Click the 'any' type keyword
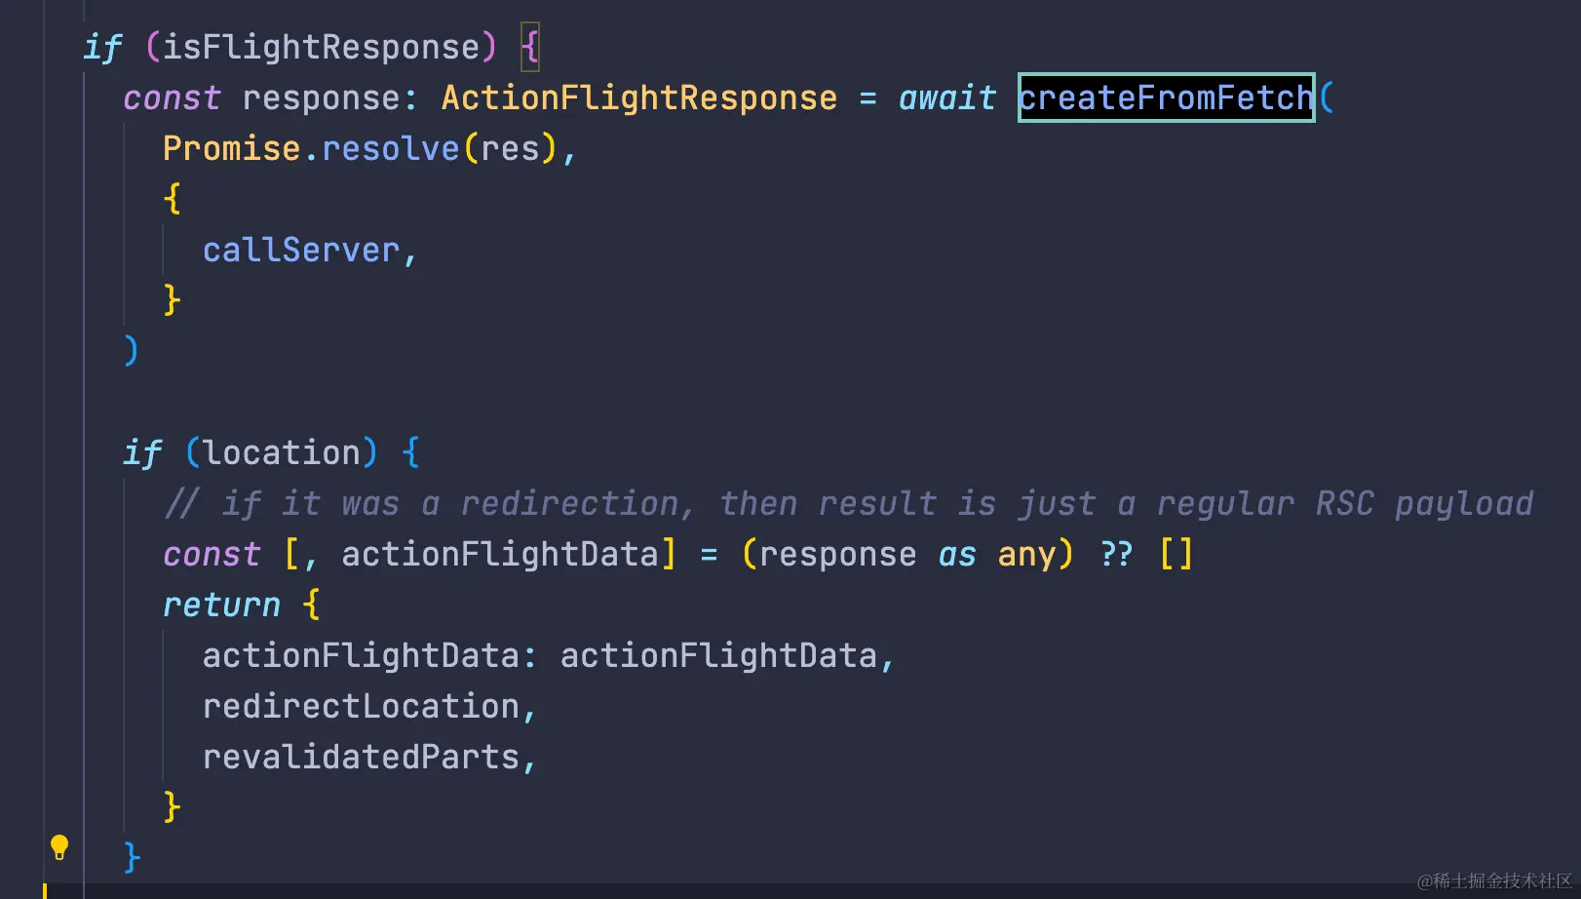The image size is (1581, 899). (1026, 554)
